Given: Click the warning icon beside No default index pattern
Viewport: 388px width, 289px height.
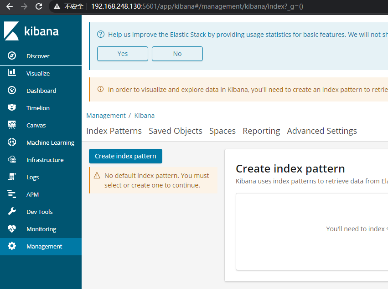Looking at the screenshot, I should [x=97, y=175].
